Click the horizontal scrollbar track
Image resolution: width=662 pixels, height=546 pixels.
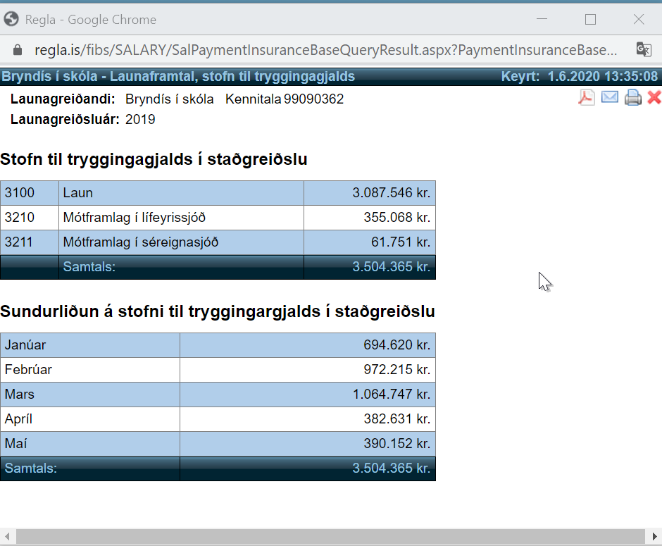(331, 537)
